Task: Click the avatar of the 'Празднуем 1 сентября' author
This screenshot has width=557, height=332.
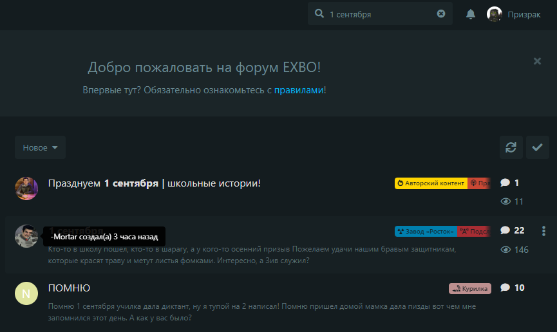Action: click(26, 189)
